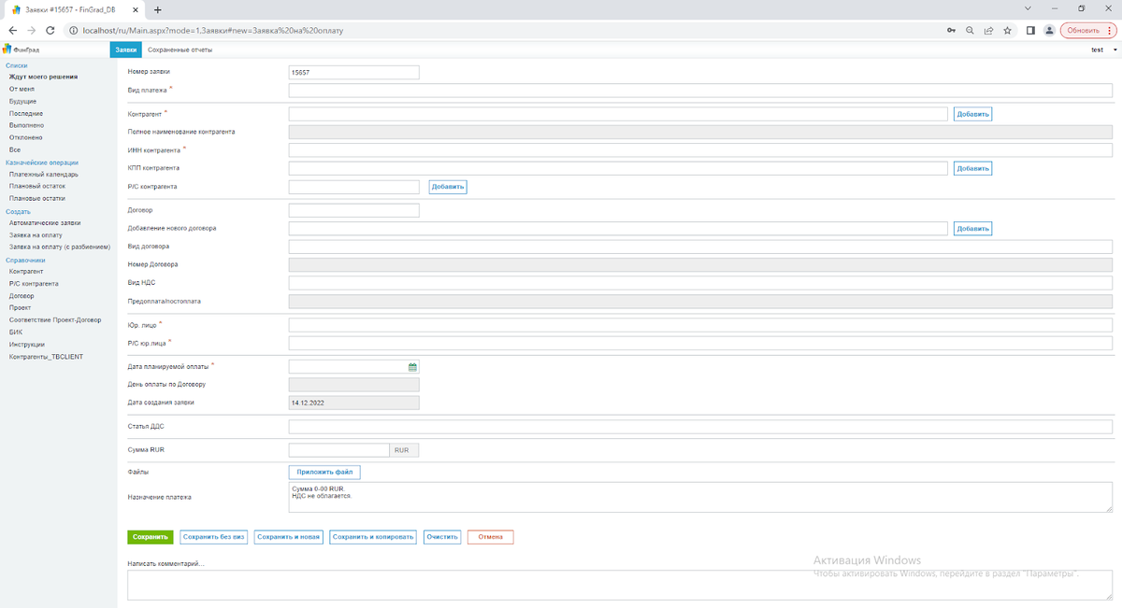This screenshot has height=608, width=1122.
Task: Click the red Отмена button
Action: (x=491, y=537)
